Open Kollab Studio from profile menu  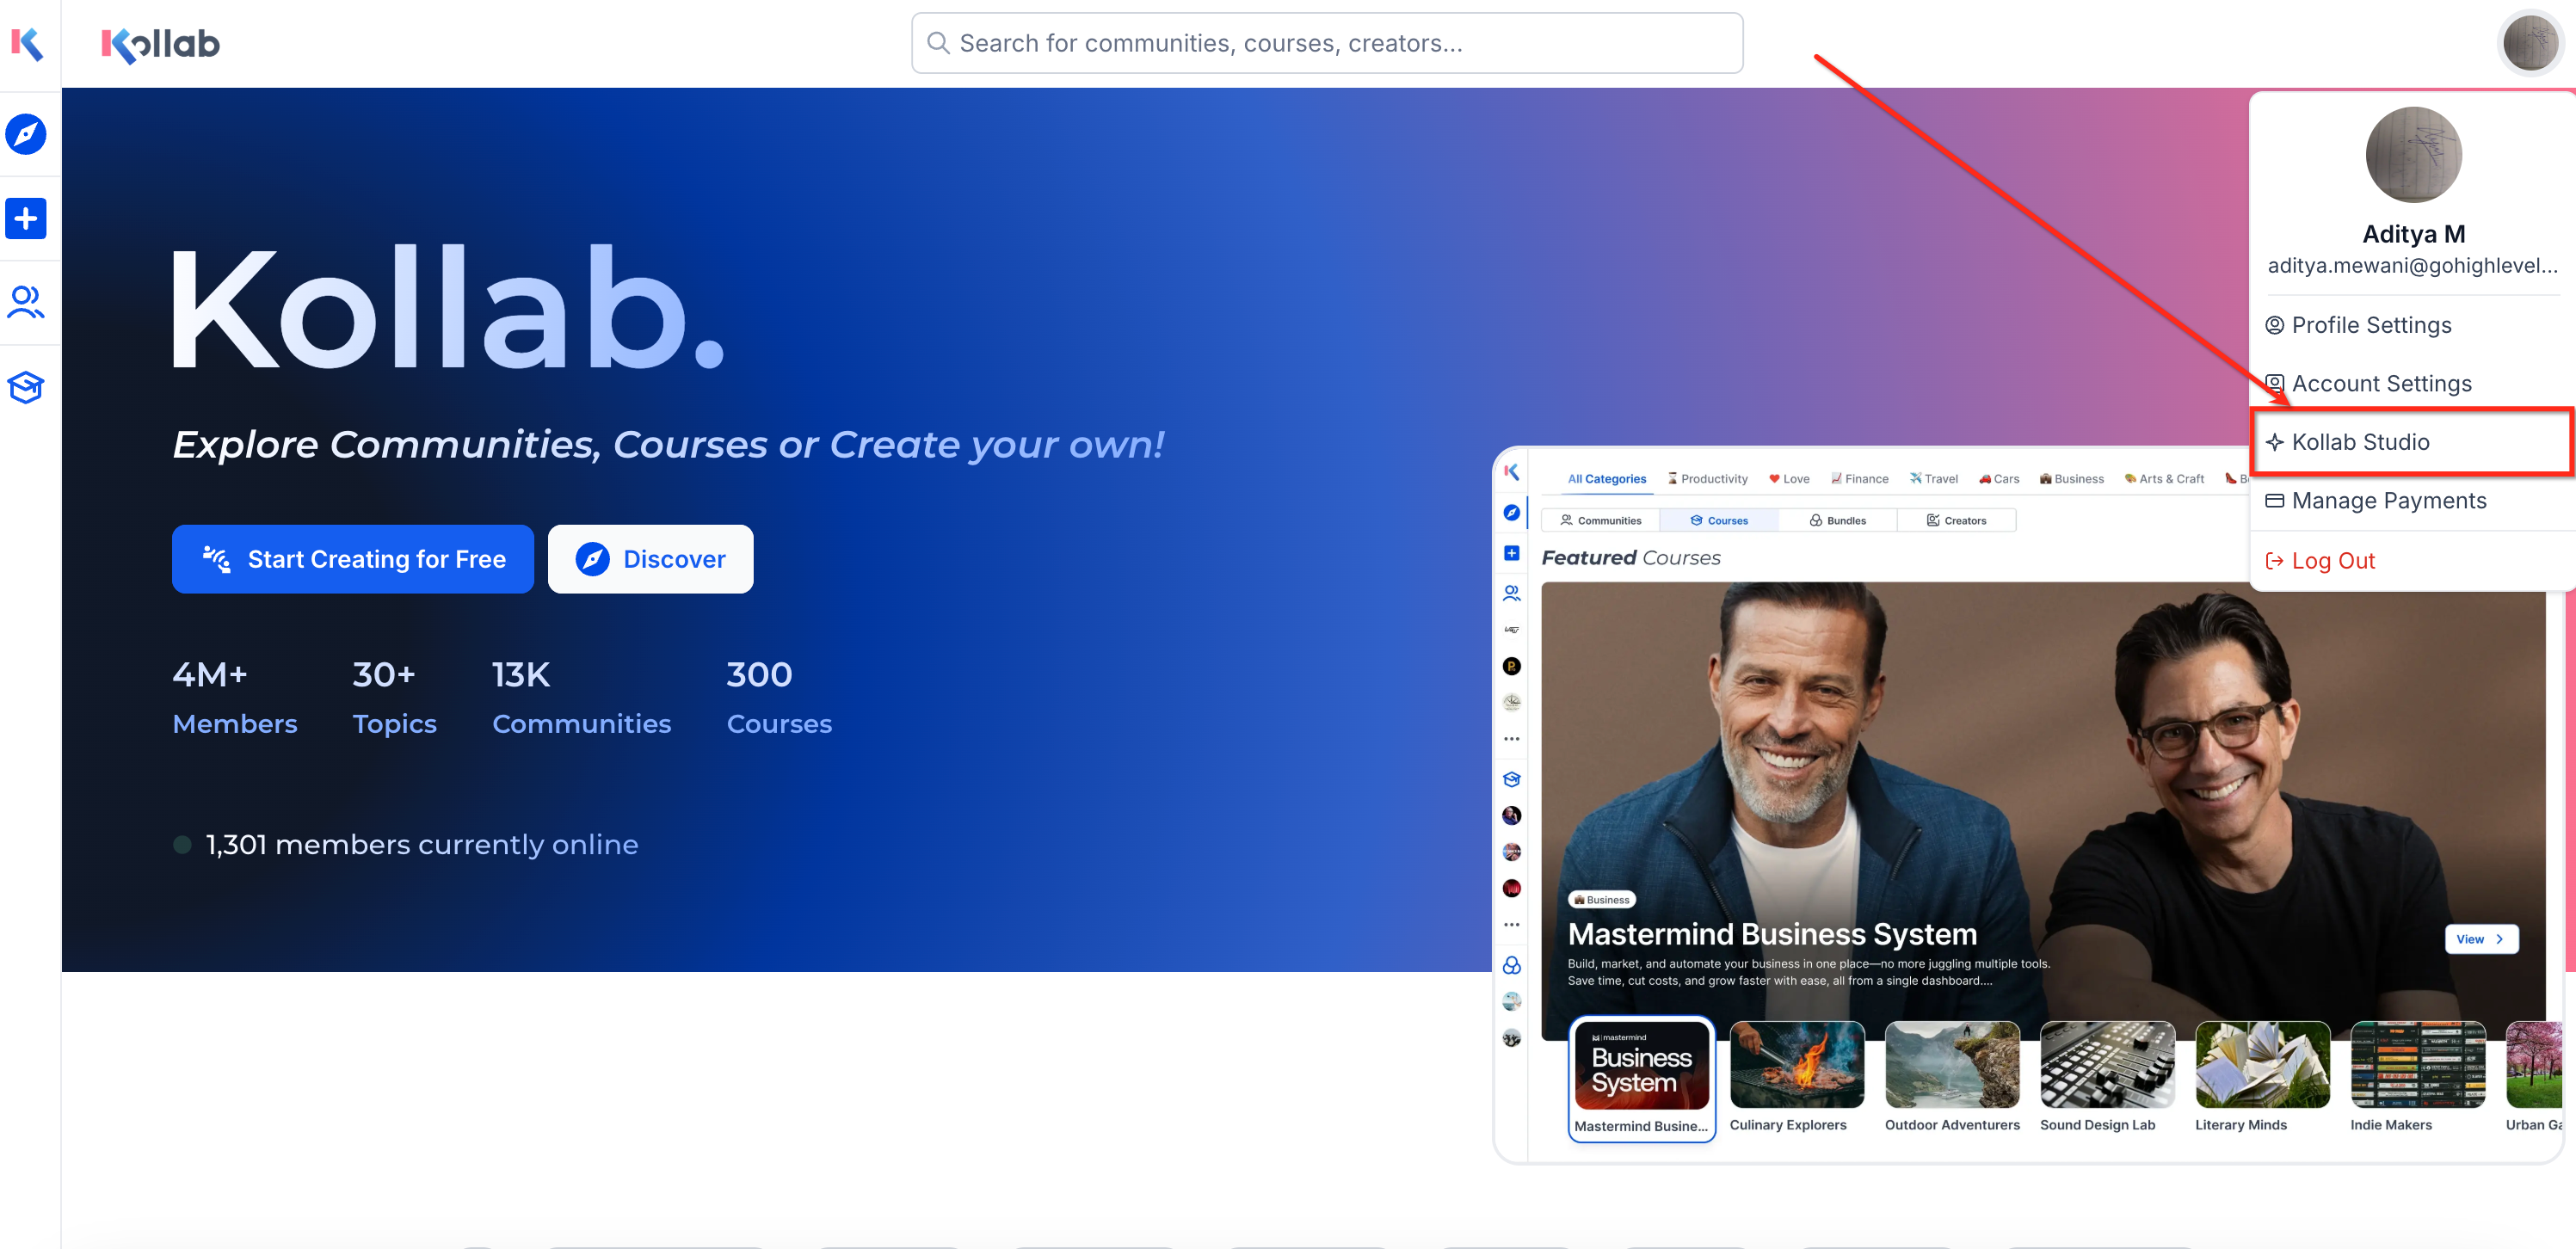[x=2359, y=442]
